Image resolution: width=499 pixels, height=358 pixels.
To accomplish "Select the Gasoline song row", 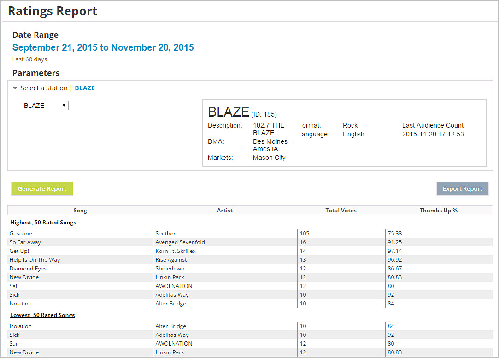I will (x=21, y=234).
